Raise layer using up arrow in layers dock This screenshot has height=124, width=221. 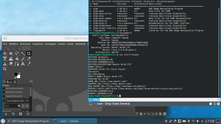pos(145,114)
